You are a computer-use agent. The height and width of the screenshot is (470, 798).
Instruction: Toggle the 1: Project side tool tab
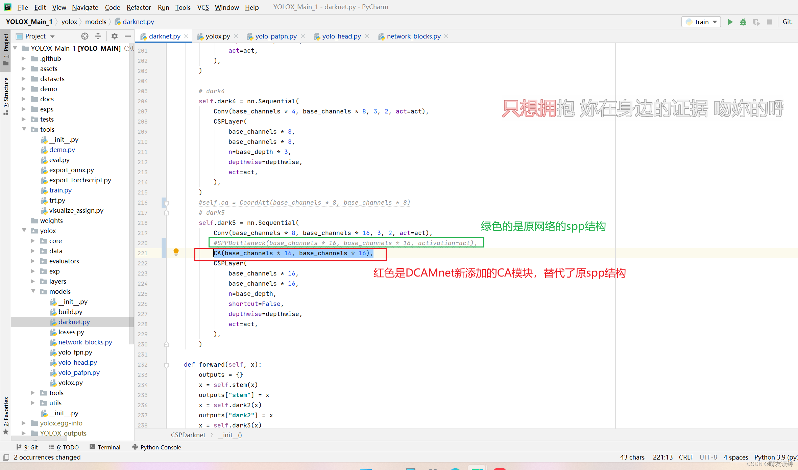[x=6, y=50]
